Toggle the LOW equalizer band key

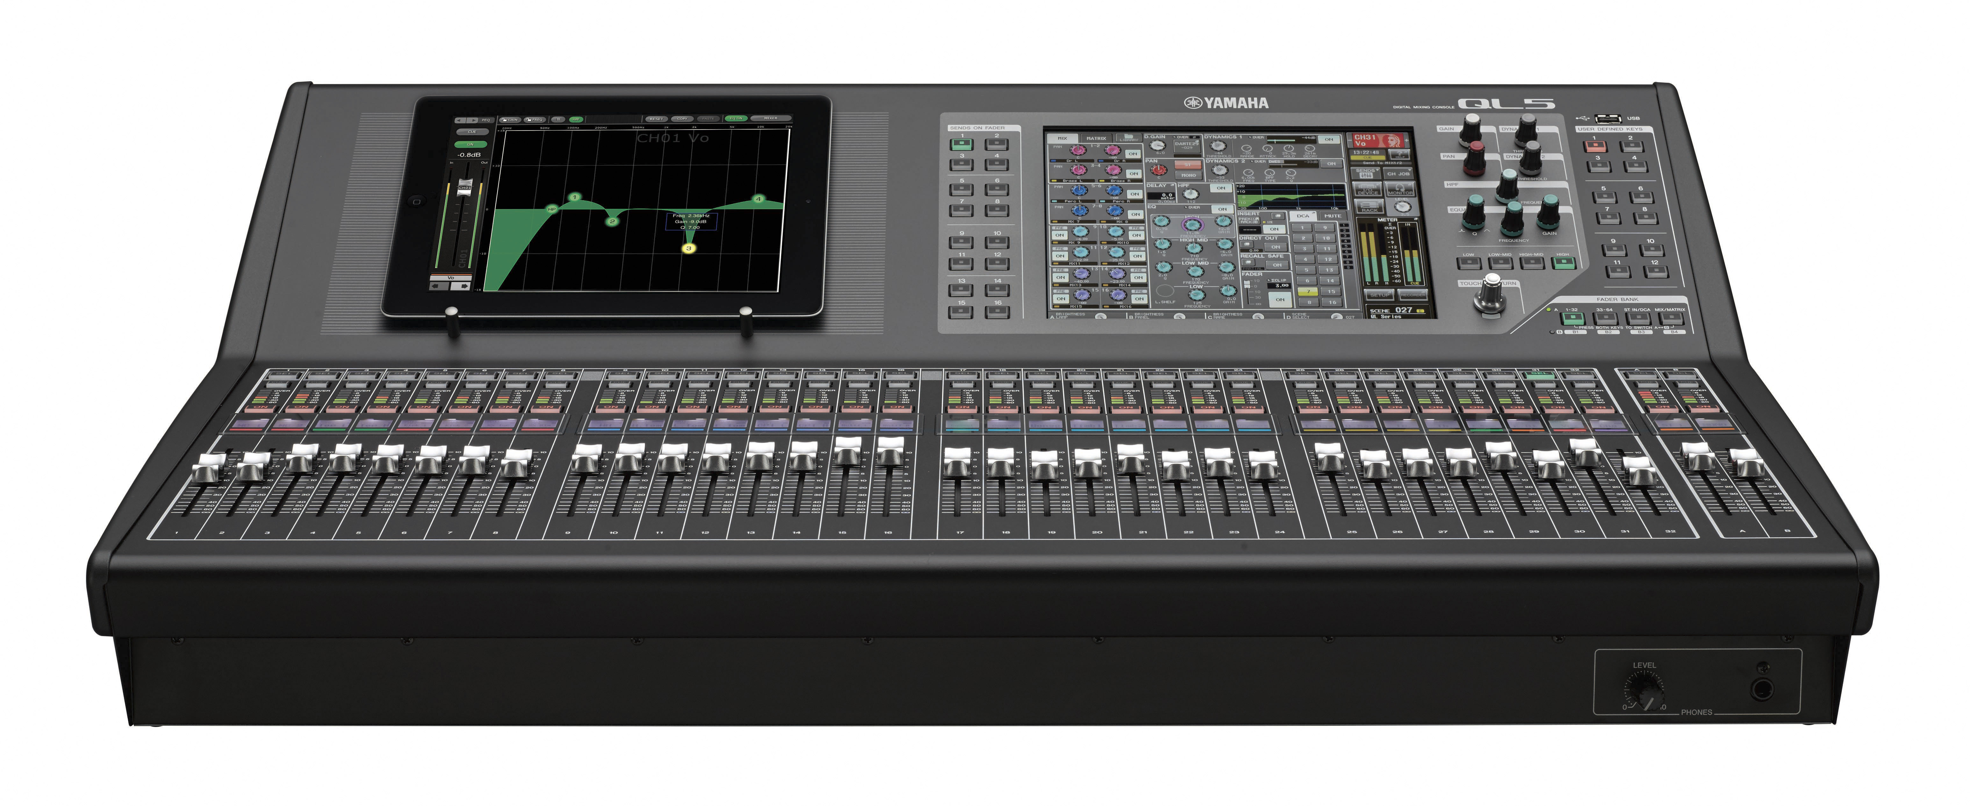tap(1469, 264)
